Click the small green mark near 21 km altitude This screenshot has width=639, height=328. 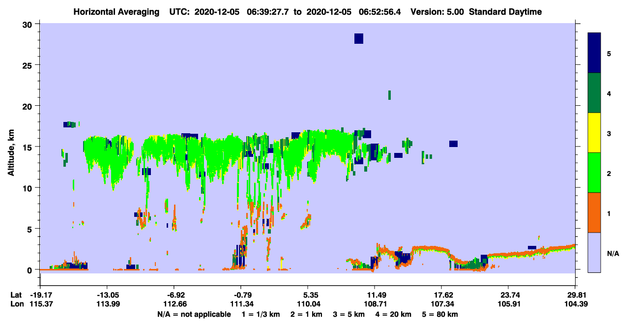click(x=389, y=95)
